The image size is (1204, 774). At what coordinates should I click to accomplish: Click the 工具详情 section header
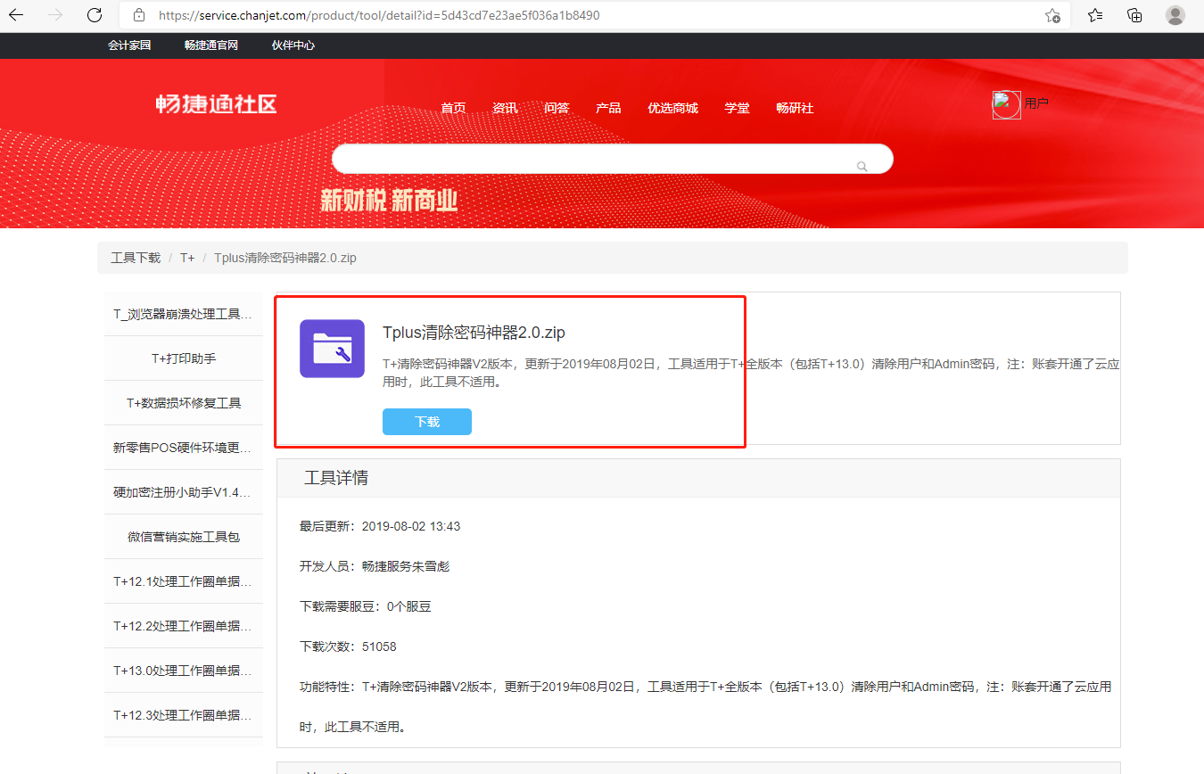click(x=698, y=478)
